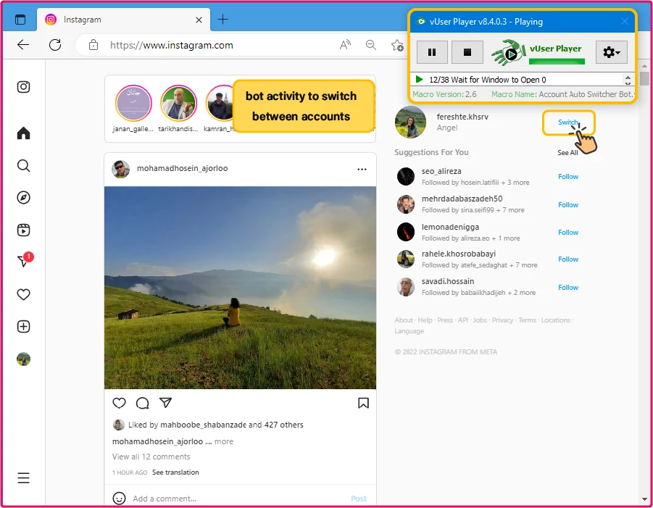Click the browser back arrow
The image size is (653, 508).
click(x=23, y=44)
